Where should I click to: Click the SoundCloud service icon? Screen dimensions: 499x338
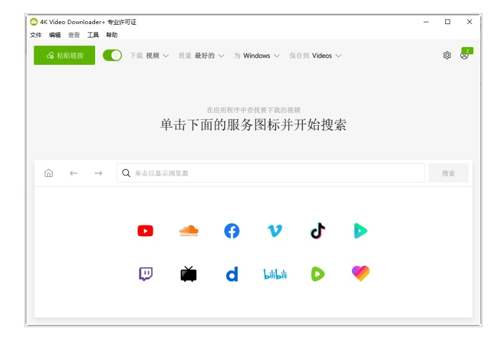click(x=189, y=231)
